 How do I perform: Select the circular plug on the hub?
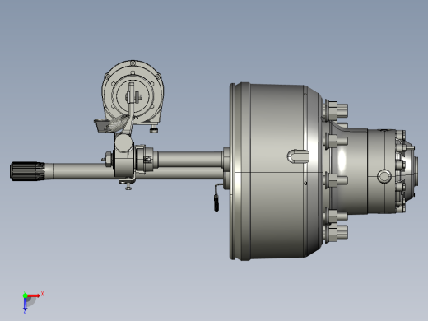tap(384, 176)
